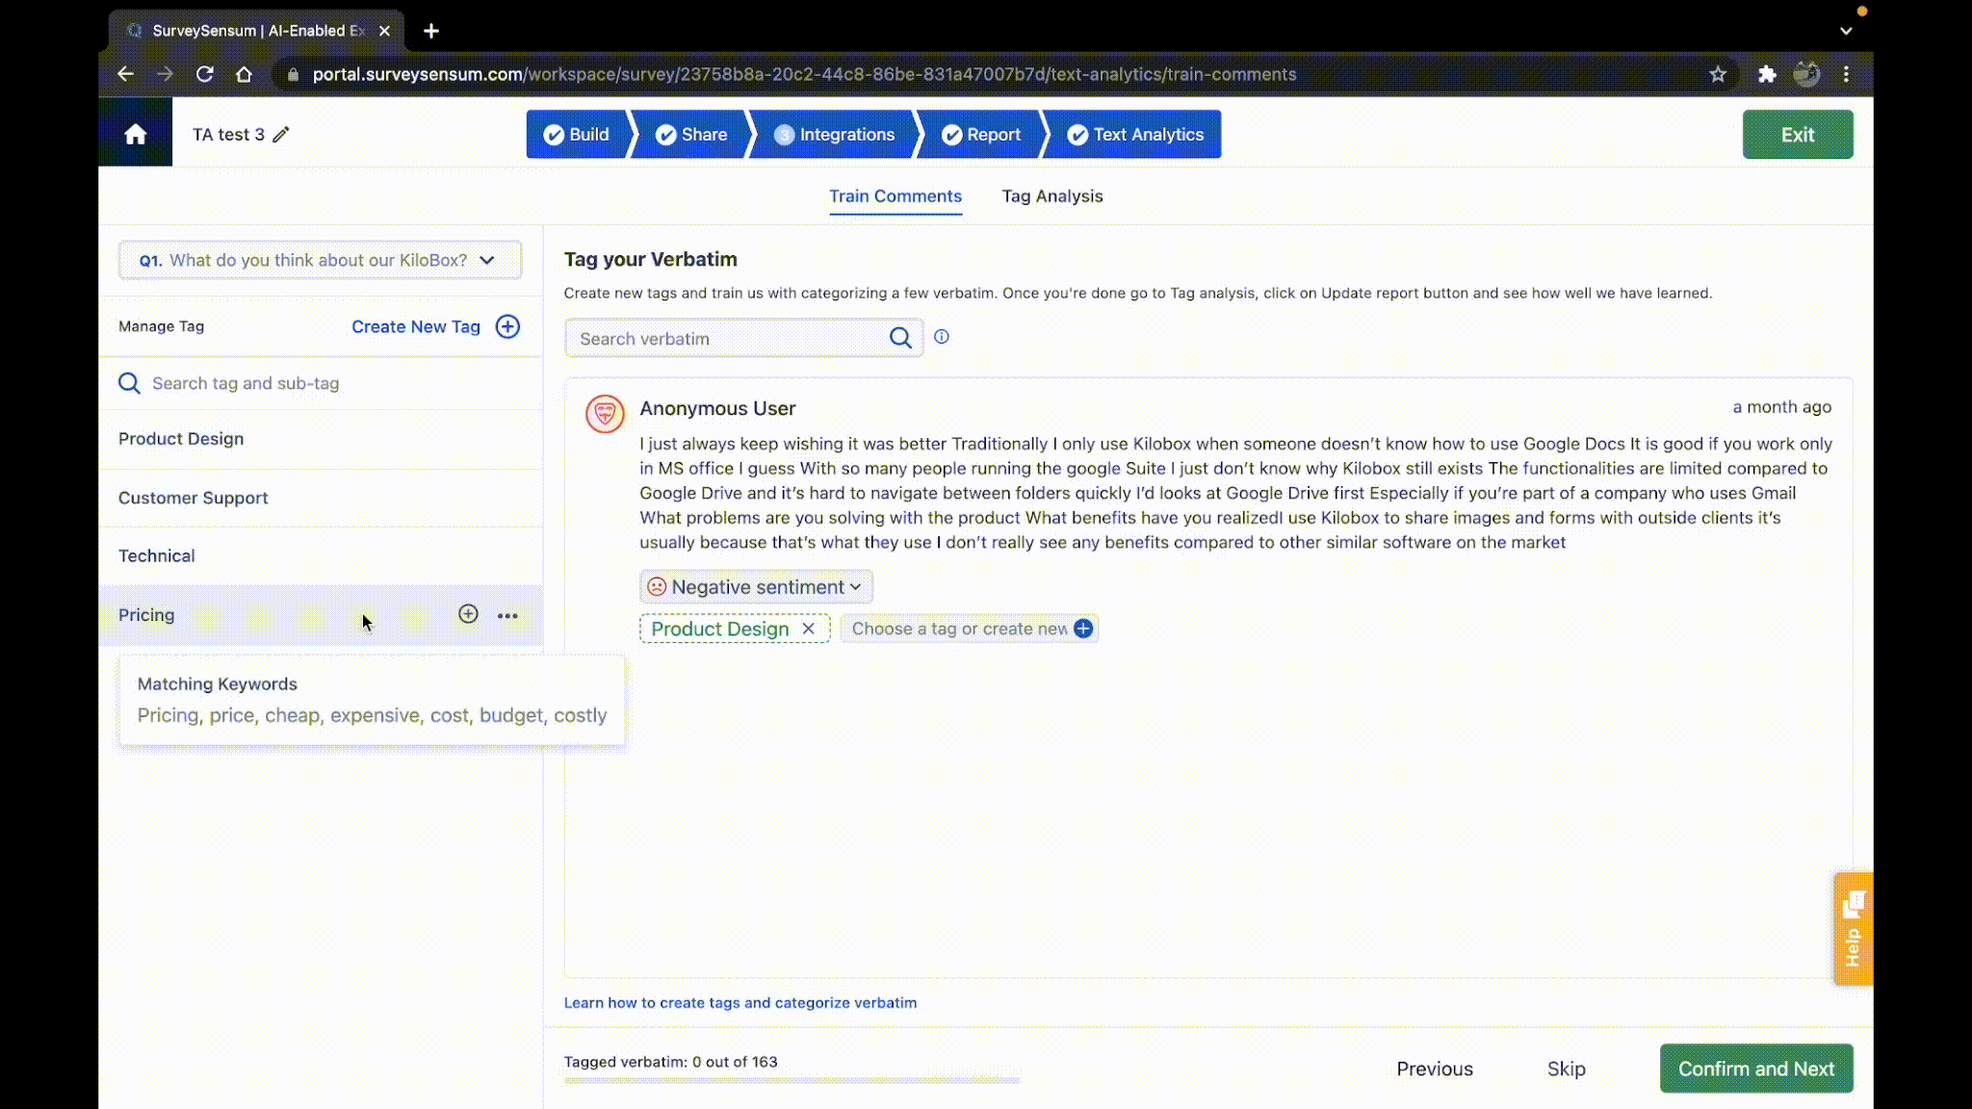This screenshot has width=1972, height=1109.
Task: Click the Confirm and Next button
Action: (x=1755, y=1069)
